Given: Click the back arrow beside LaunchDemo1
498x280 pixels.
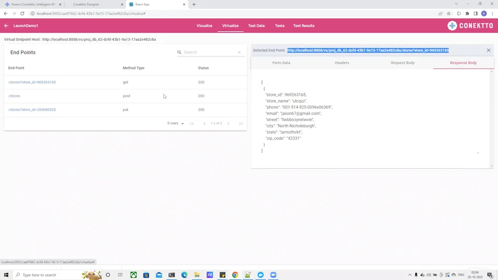Looking at the screenshot, I should tap(7, 25).
